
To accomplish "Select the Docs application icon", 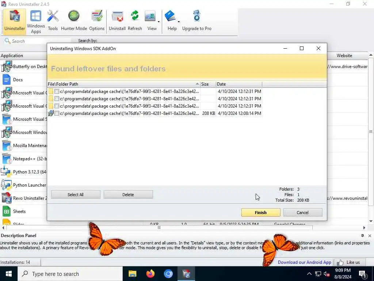I will click(x=7, y=79).
